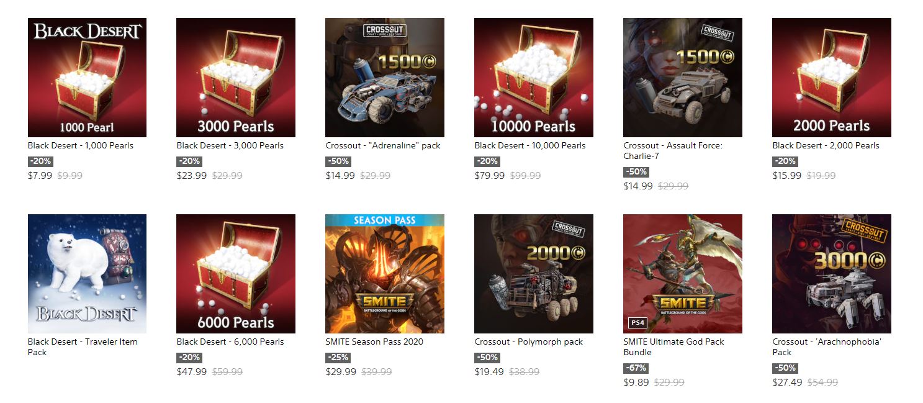Click the Black Desert - Traveler Item Pack title

[83, 347]
